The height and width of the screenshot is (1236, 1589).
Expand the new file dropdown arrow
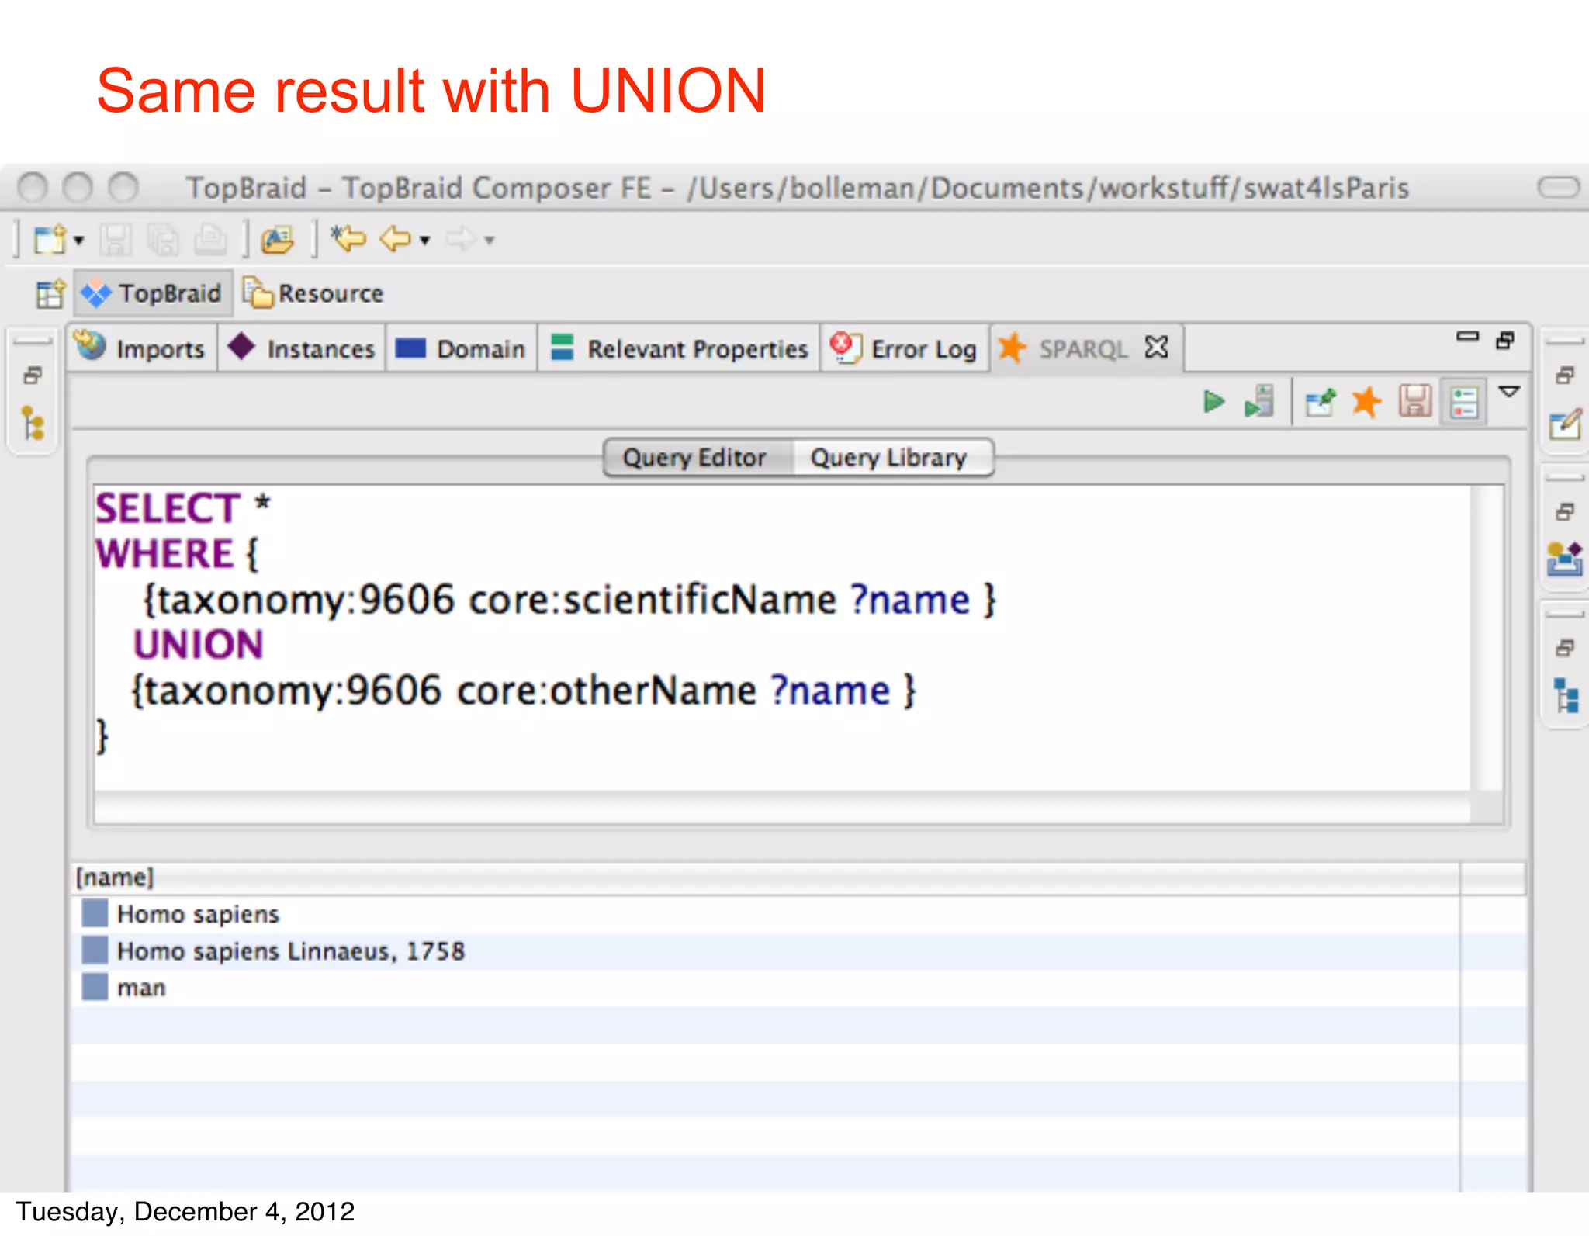(78, 241)
